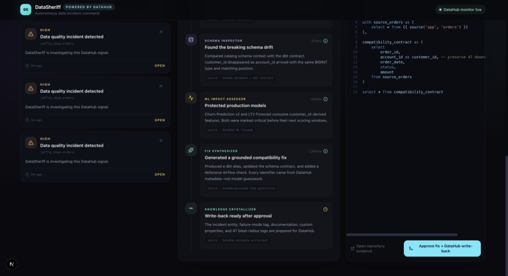This screenshot has width=508, height=276.
Task: Click the 'with source_orders as (' code line
Action: click(x=388, y=22)
